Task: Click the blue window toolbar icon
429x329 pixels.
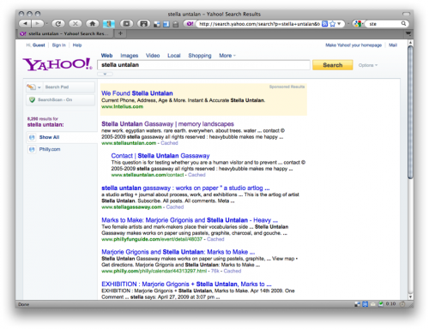Action: (166, 24)
